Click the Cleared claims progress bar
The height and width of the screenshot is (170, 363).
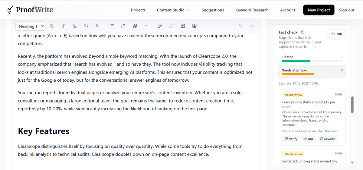[x=296, y=61]
